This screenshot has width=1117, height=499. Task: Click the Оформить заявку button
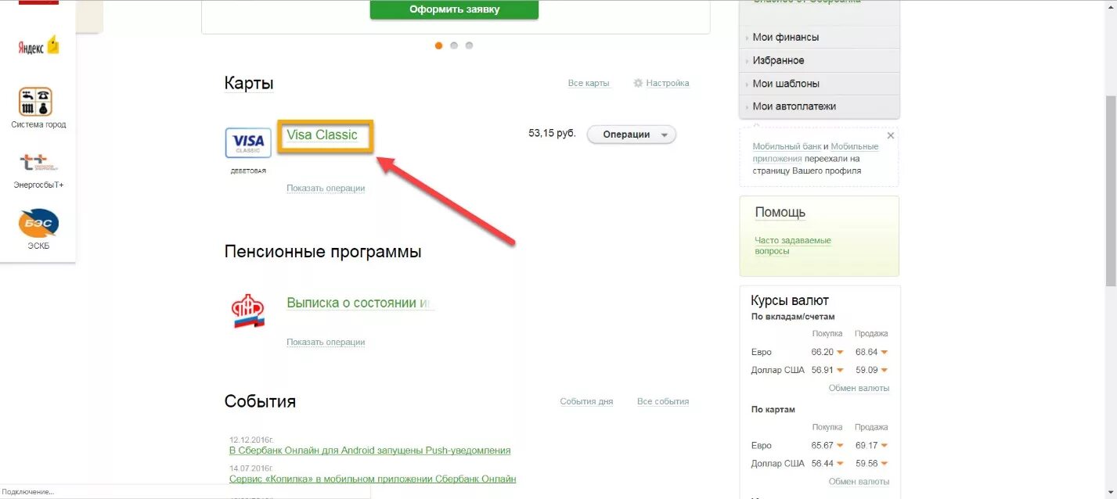click(x=454, y=9)
